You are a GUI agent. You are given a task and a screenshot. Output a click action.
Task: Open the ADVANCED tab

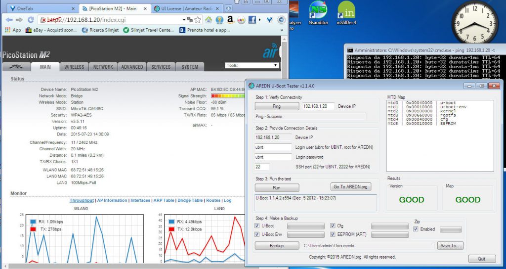coord(132,67)
